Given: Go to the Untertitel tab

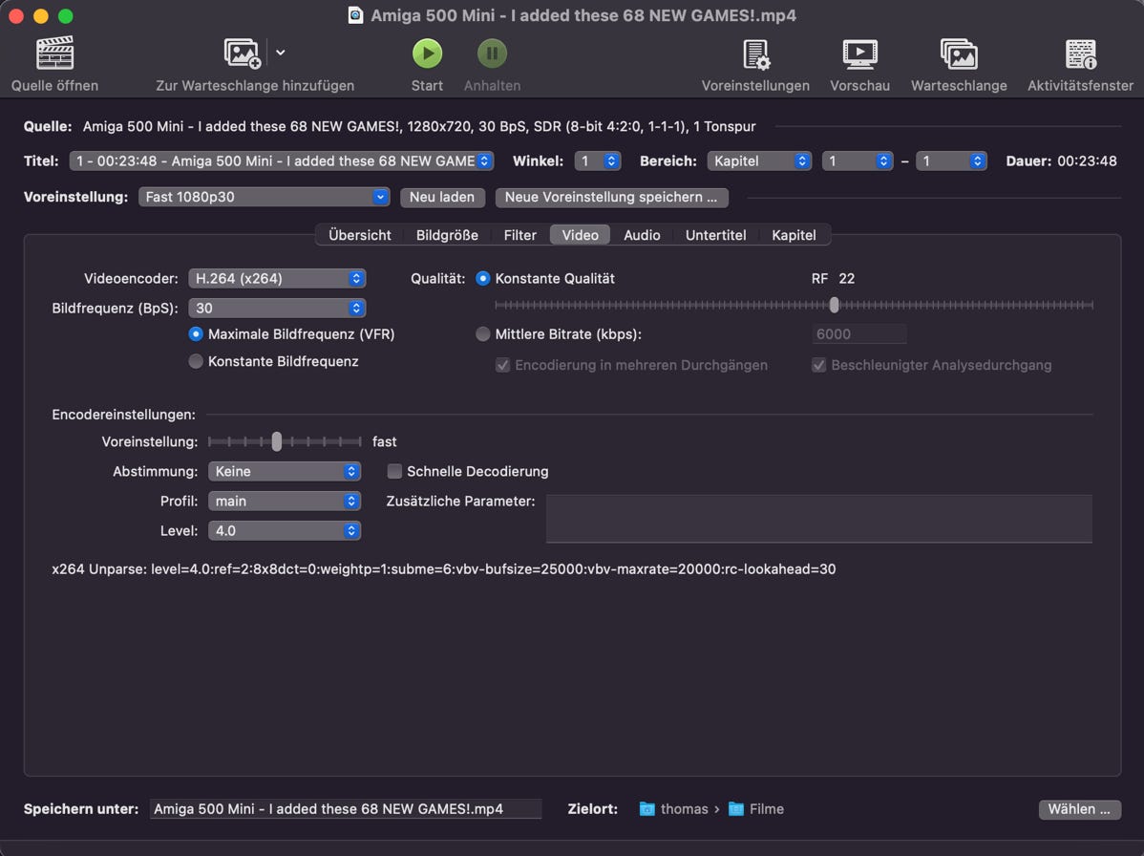Looking at the screenshot, I should (x=715, y=235).
